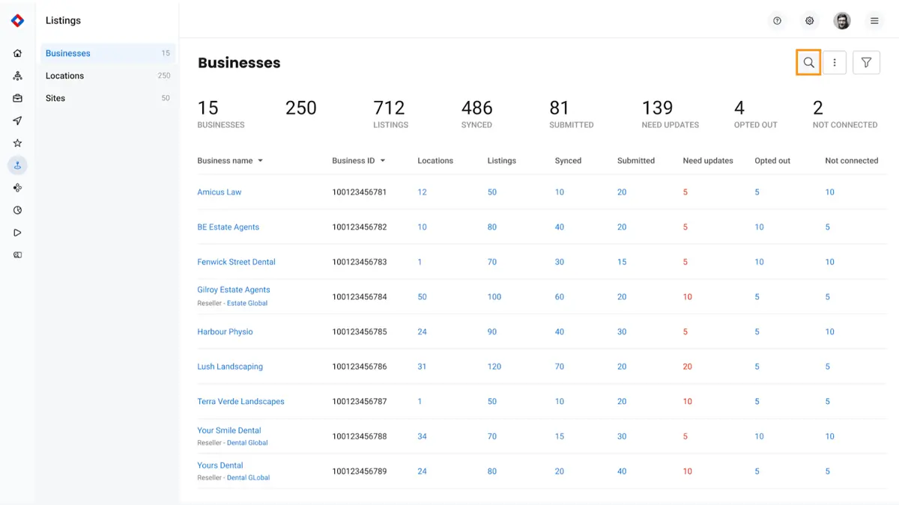899x505 pixels.
Task: Sort by Business name dropdown arrow
Action: (261, 161)
